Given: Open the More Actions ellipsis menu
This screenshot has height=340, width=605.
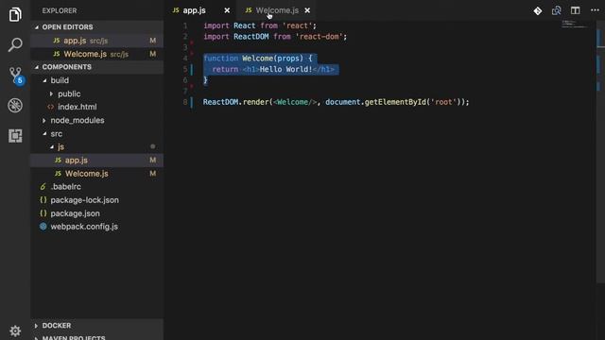Looking at the screenshot, I should (595, 10).
